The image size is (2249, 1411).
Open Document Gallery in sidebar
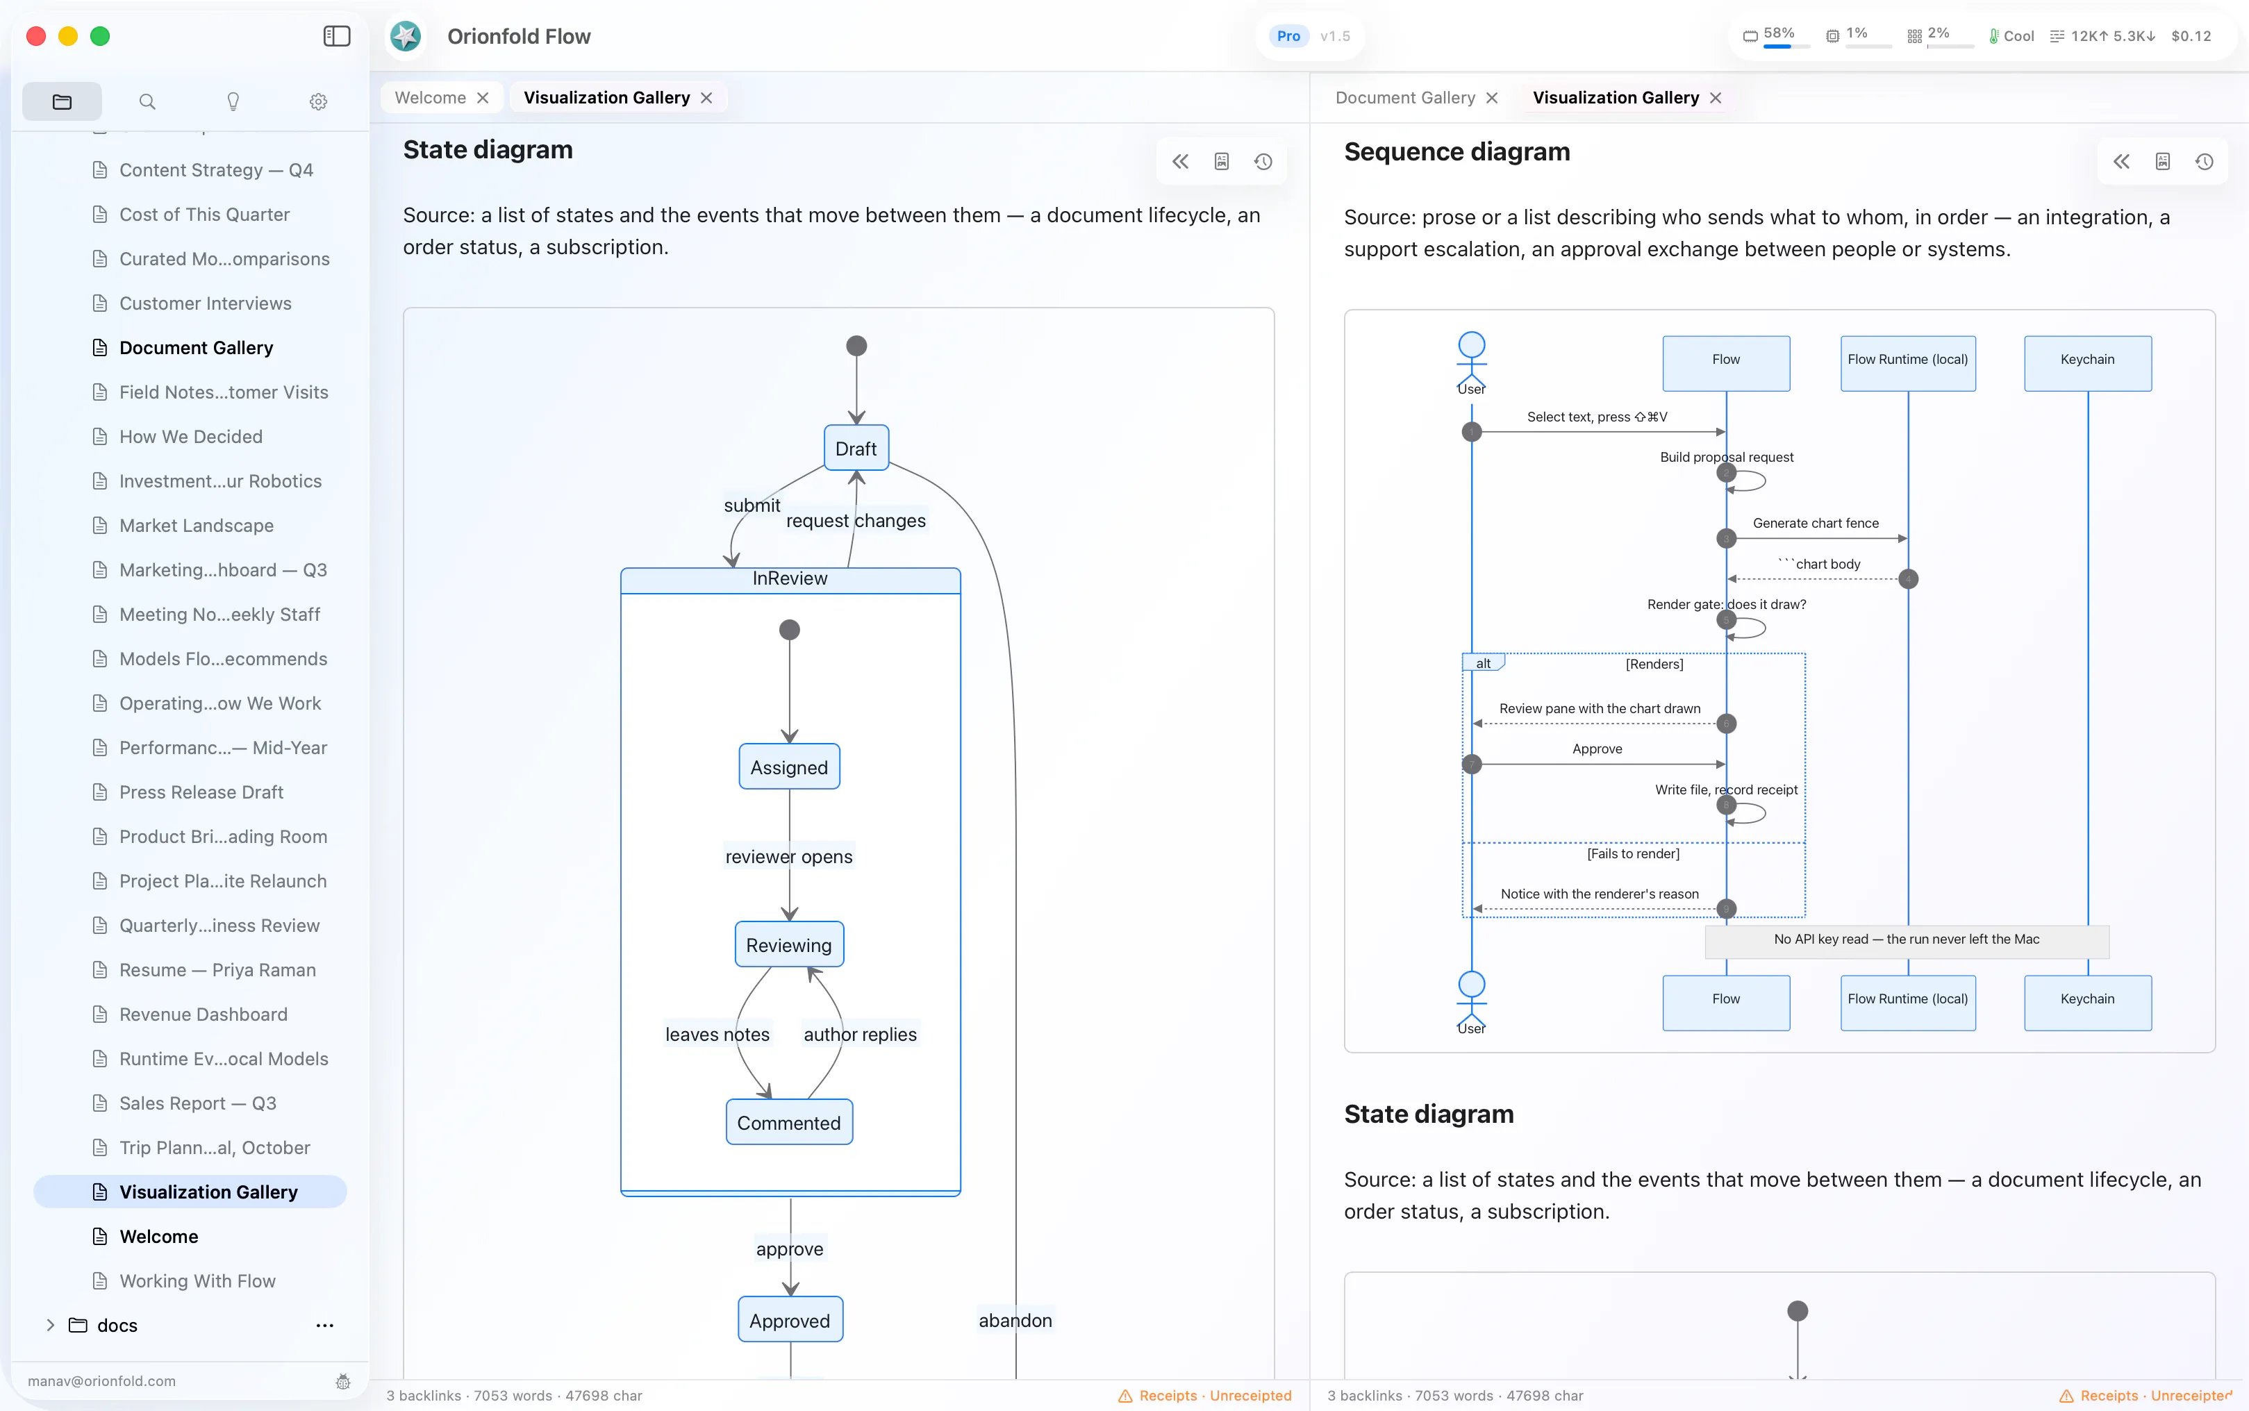[x=190, y=348]
